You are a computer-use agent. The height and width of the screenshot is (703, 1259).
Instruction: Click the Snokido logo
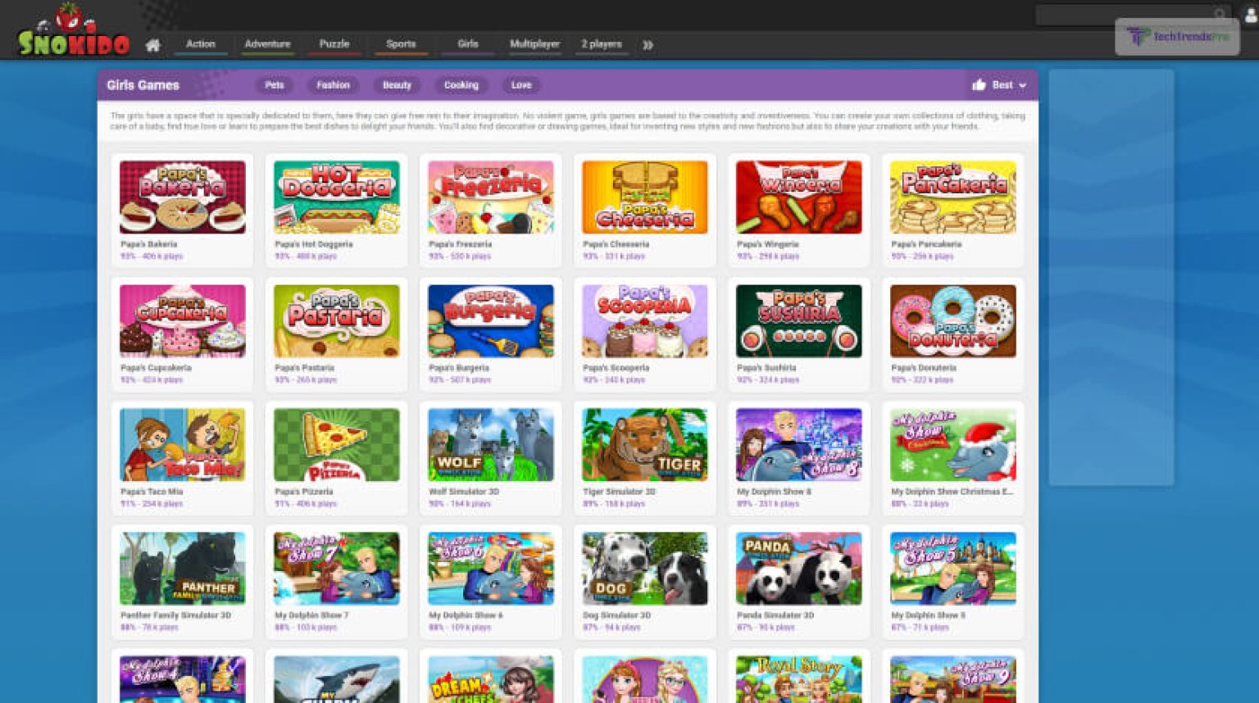[73, 31]
